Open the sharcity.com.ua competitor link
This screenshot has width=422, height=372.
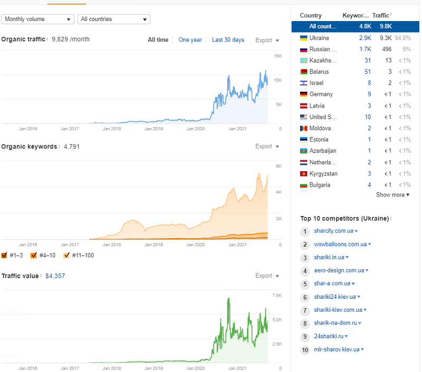coord(333,231)
